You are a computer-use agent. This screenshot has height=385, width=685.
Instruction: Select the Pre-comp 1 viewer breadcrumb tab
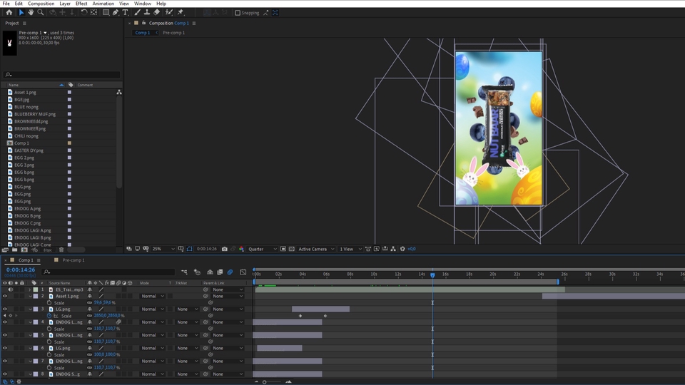[x=174, y=33]
